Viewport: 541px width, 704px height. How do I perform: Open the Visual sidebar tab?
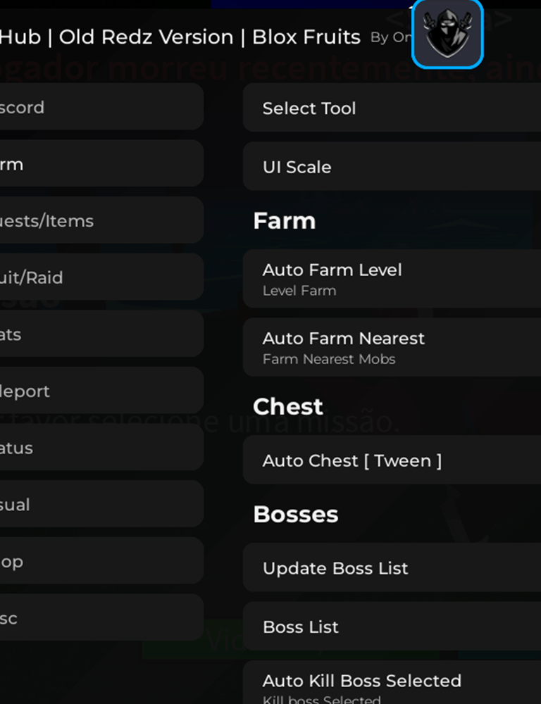[x=99, y=505]
